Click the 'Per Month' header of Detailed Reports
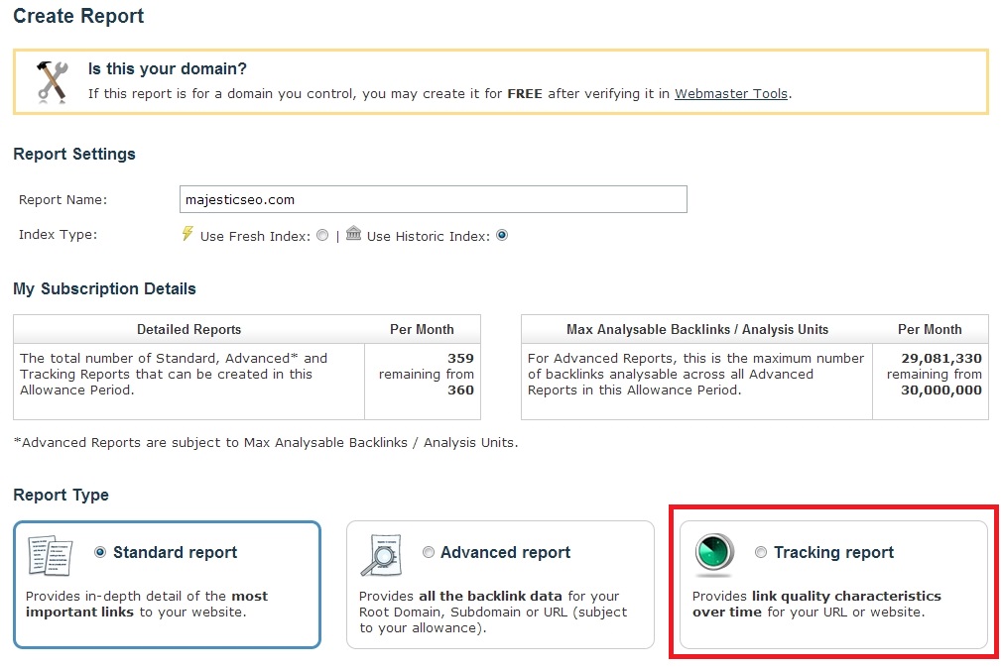This screenshot has height=669, width=1002. (422, 329)
